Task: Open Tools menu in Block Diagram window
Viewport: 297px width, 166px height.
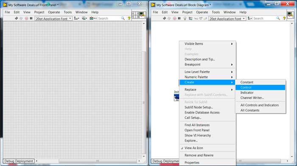Action: point(216,12)
